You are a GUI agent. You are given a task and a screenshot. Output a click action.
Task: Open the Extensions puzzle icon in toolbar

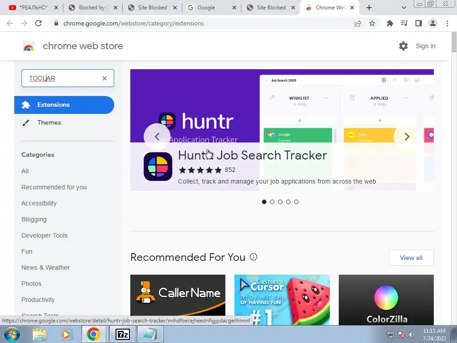point(390,23)
